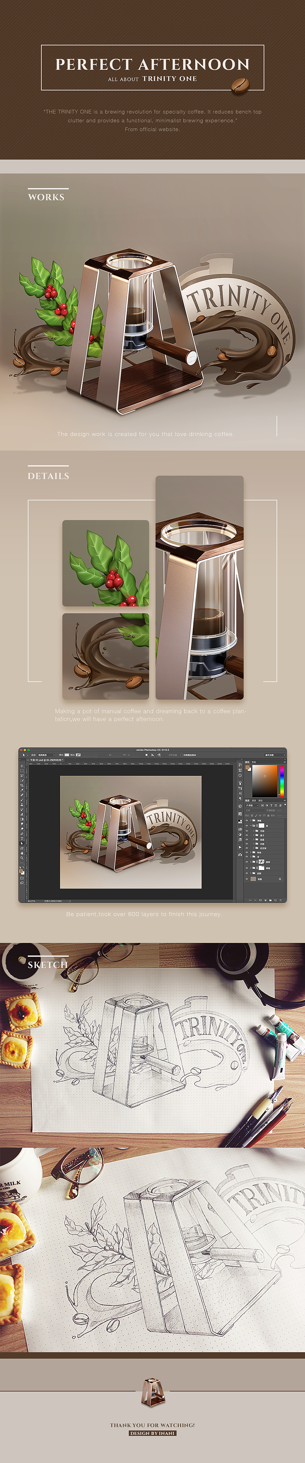Hide the 咖啡 layer group
This screenshot has height=1463, width=305.
click(247, 862)
